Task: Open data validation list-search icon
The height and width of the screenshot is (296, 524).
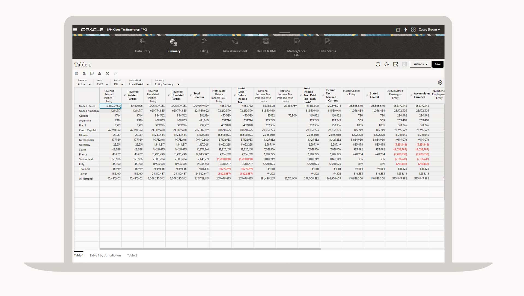Action: (x=395, y=64)
